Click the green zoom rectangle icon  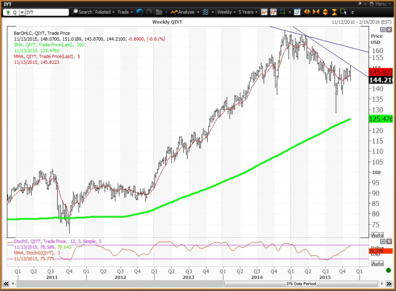click(343, 11)
